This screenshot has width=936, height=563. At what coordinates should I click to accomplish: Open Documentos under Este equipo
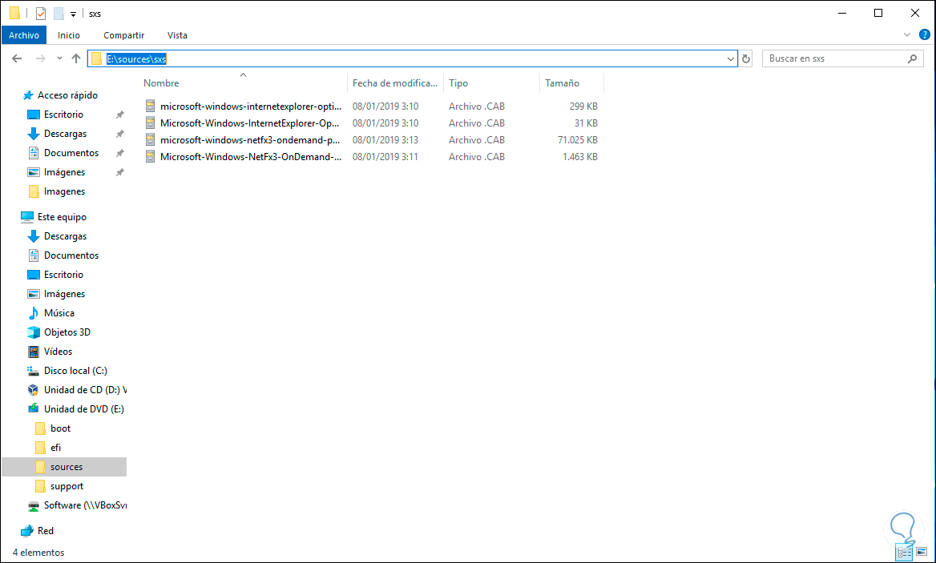71,255
